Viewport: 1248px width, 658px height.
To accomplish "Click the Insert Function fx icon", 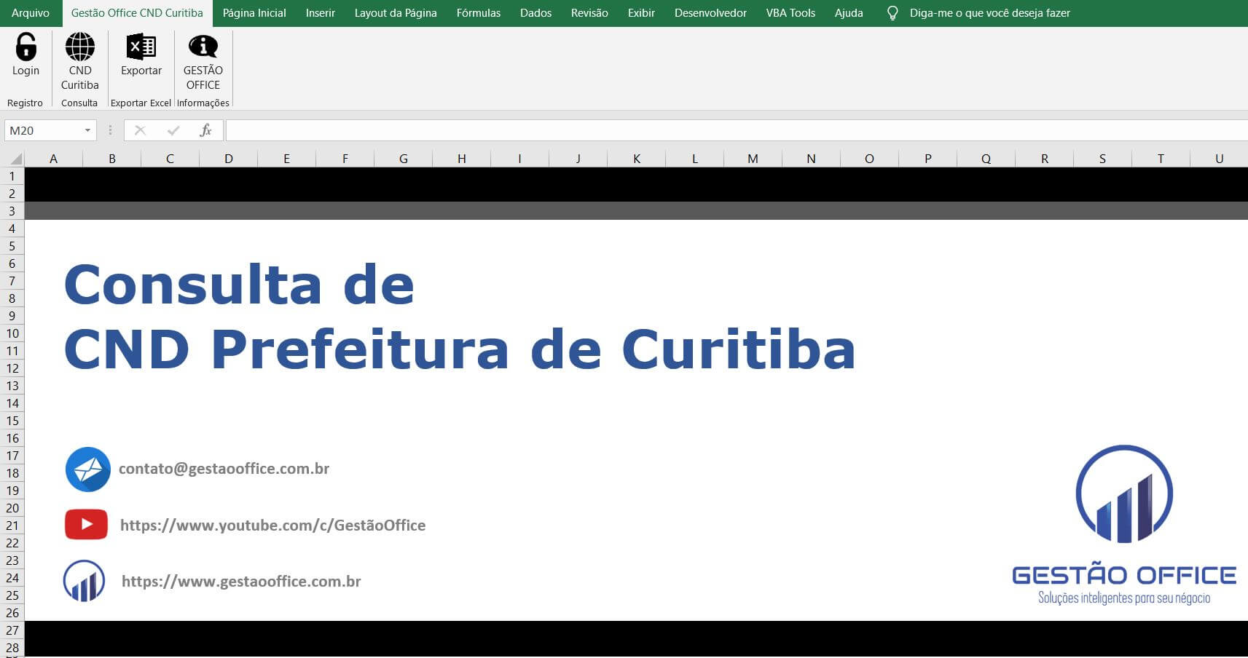I will 206,130.
